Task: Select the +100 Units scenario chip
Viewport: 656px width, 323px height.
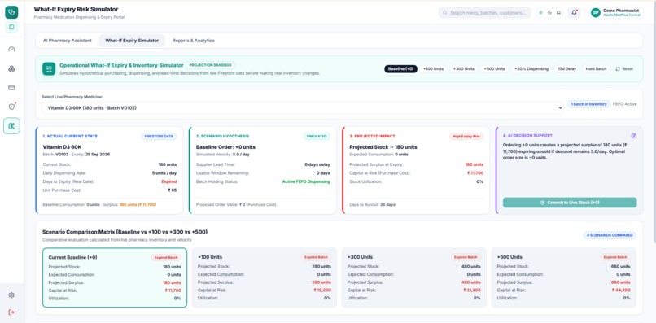Action: pos(434,68)
